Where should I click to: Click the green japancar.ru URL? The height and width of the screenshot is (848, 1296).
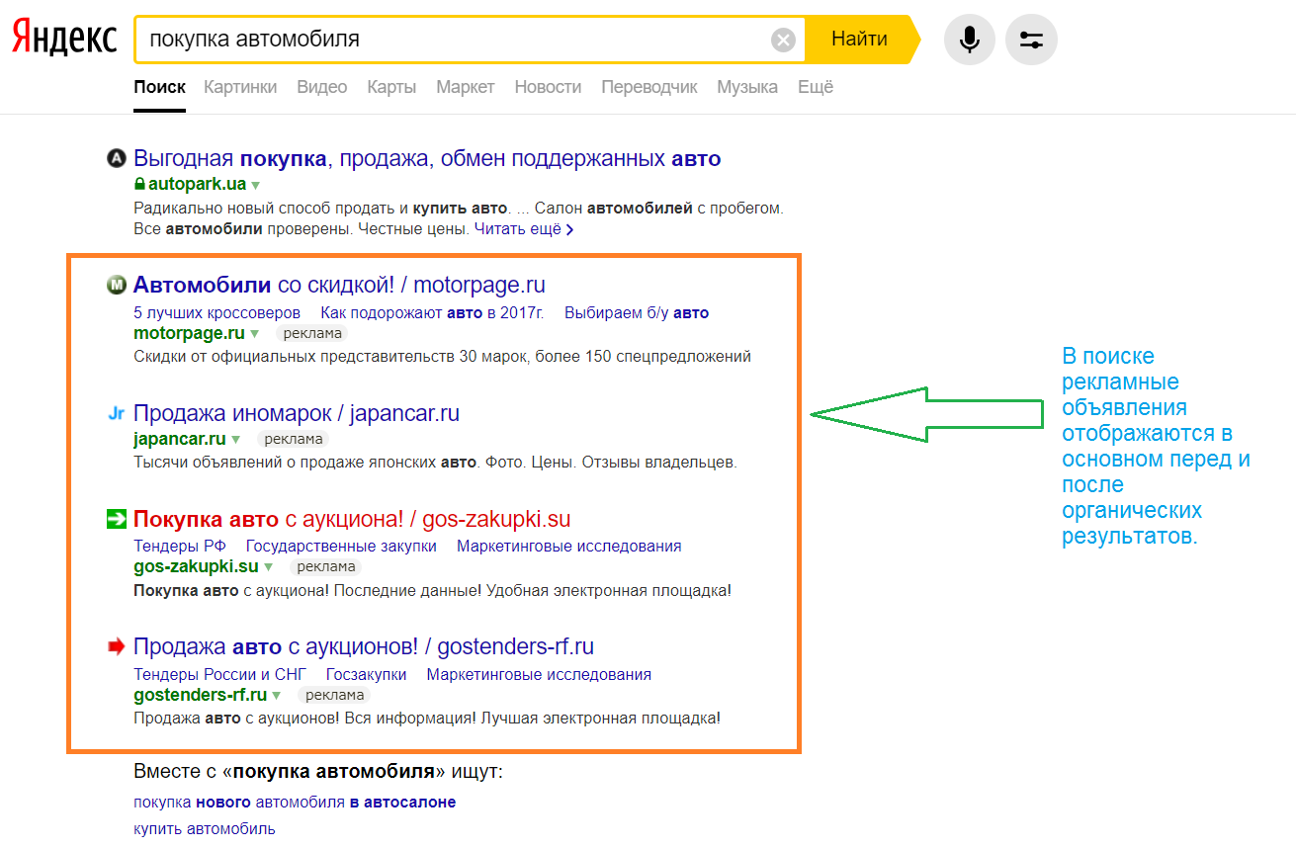pos(180,439)
